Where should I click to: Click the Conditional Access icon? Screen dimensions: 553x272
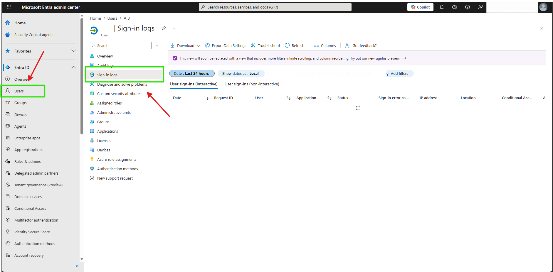[8, 208]
